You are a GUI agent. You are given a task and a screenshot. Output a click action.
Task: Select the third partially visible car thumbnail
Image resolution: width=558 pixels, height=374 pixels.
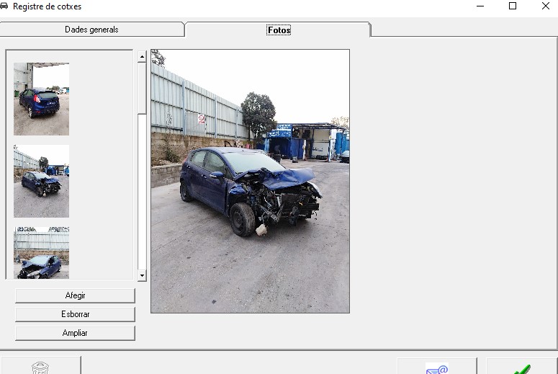[41, 253]
